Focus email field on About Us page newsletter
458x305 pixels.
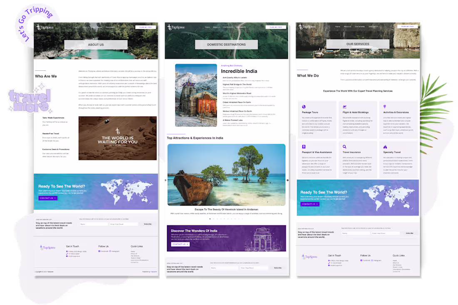[x=124, y=224]
